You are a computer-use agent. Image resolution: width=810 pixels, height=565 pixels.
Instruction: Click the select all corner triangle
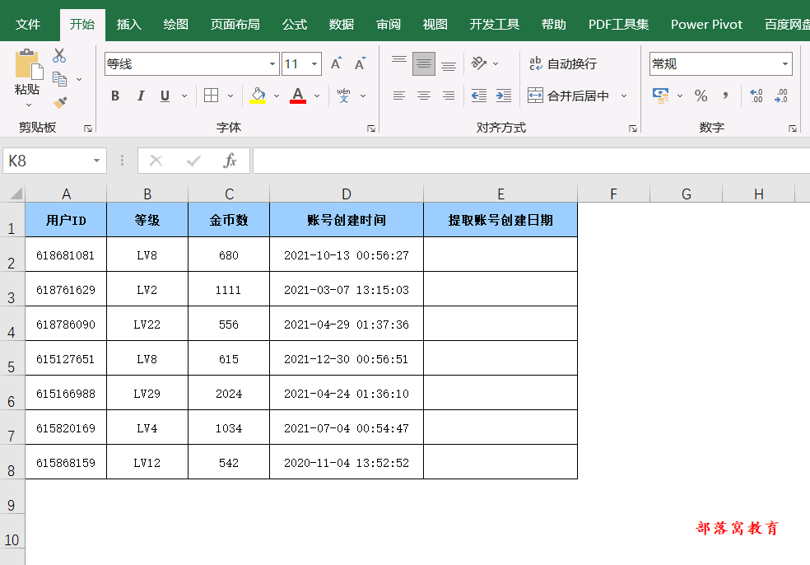tap(16, 194)
